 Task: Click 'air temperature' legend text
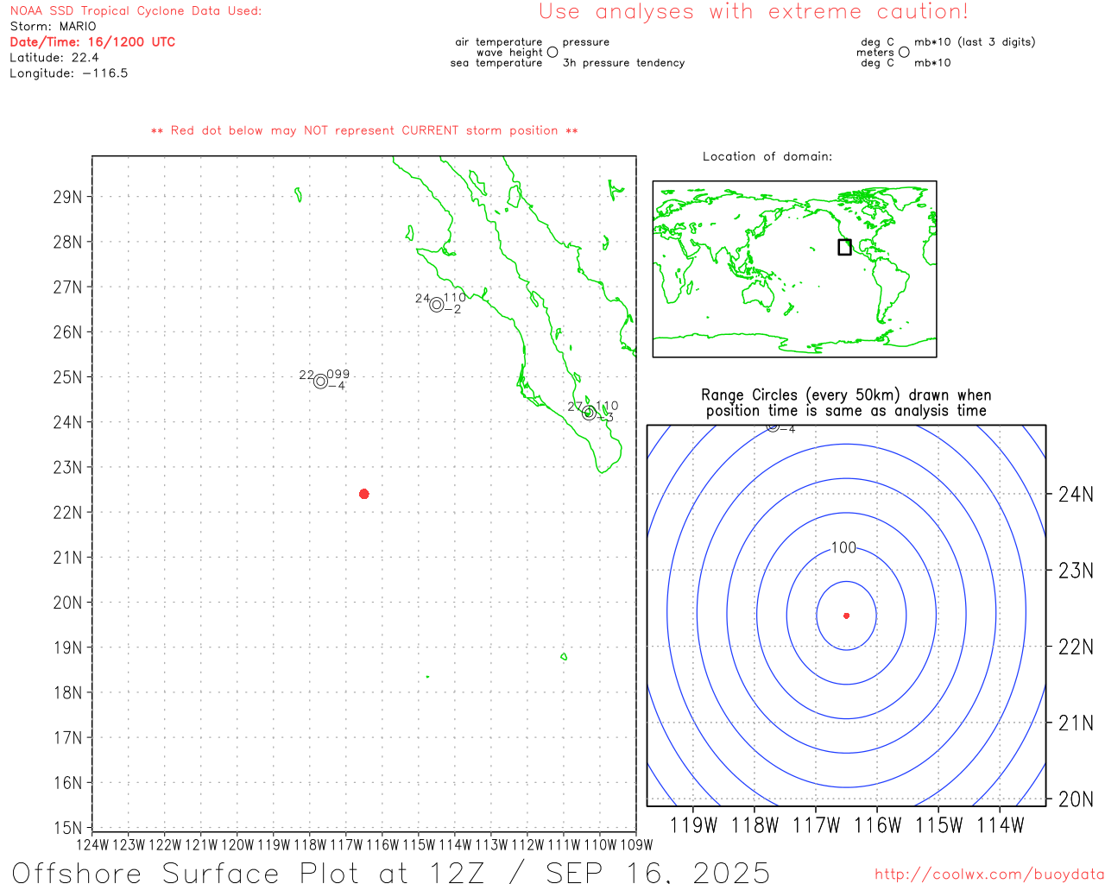(x=499, y=42)
